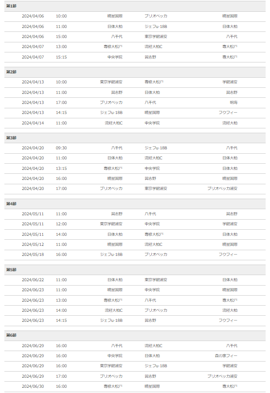Select the 第2節 section heading
The height and width of the screenshot is (393, 270).
click(x=135, y=72)
